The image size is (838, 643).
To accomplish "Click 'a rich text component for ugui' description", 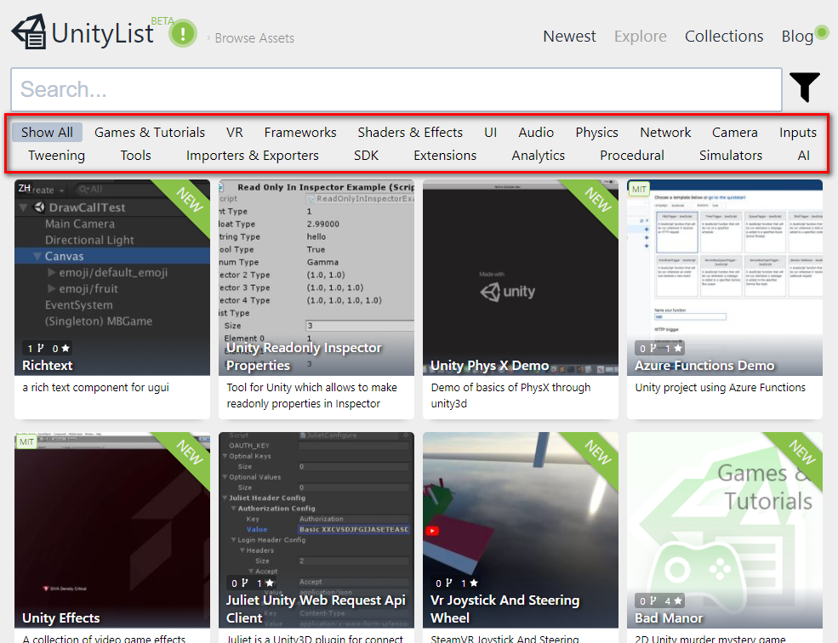I will (95, 388).
